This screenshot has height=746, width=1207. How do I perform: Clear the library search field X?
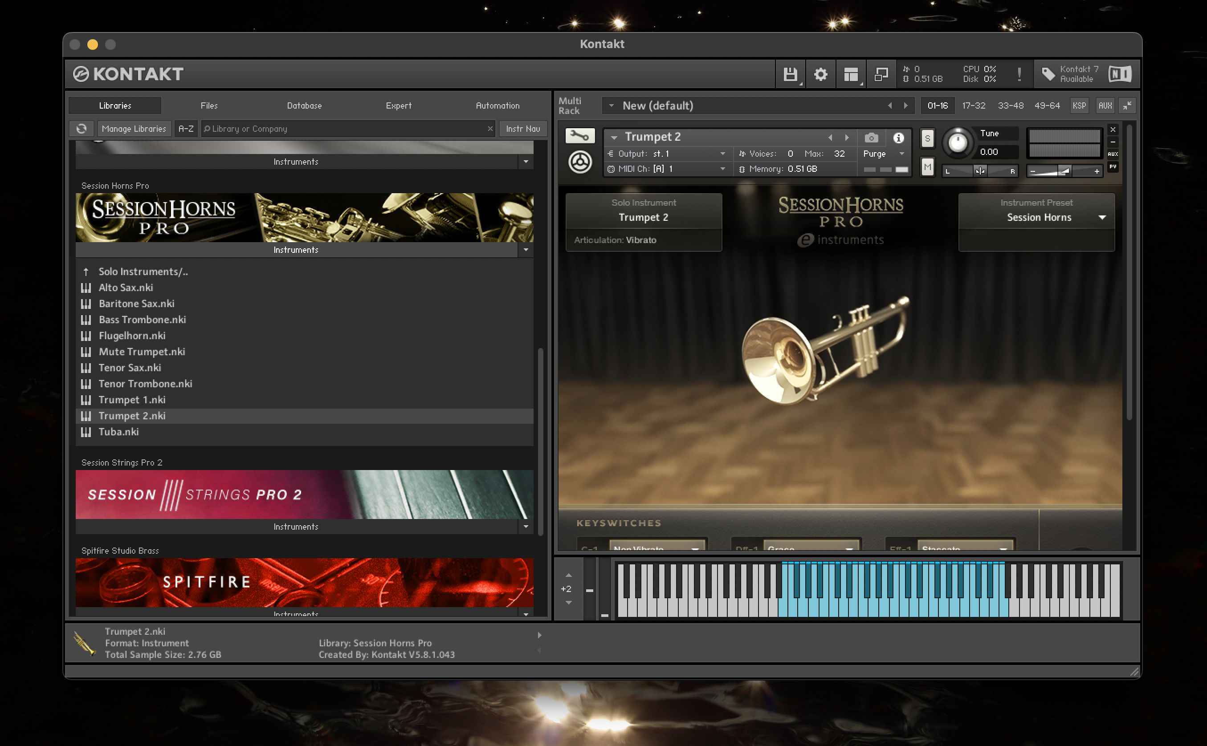490,129
